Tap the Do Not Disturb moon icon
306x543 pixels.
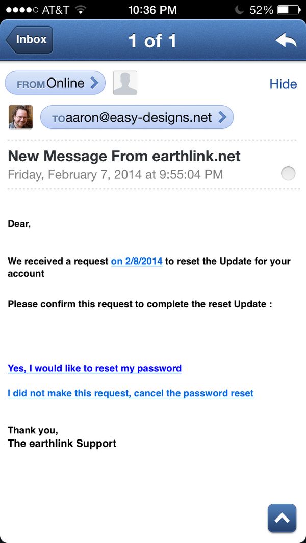pos(239,10)
